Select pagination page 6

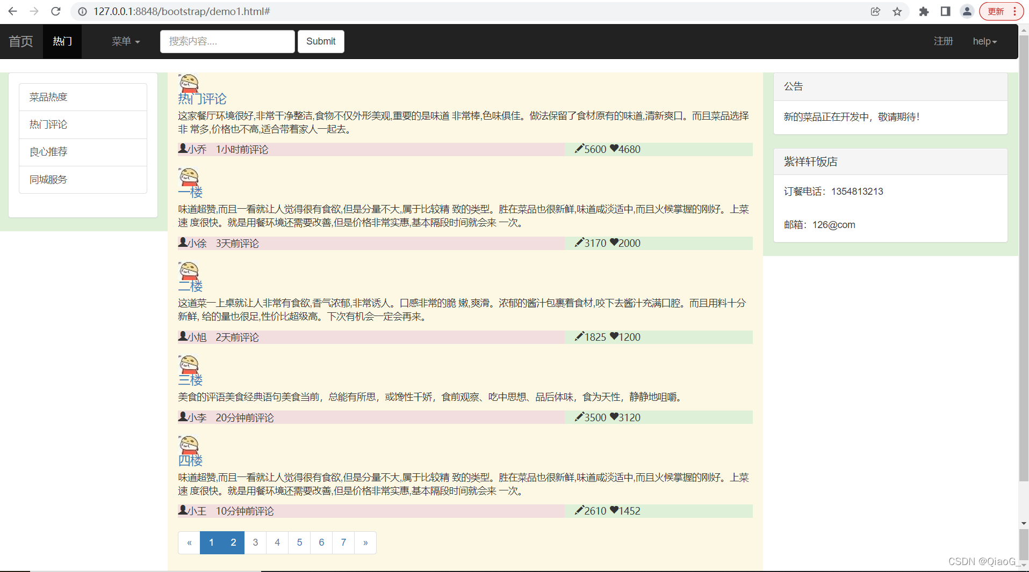coord(321,542)
